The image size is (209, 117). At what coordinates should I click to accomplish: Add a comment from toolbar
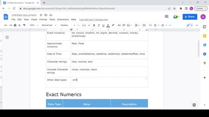pyautogui.click(x=124, y=25)
